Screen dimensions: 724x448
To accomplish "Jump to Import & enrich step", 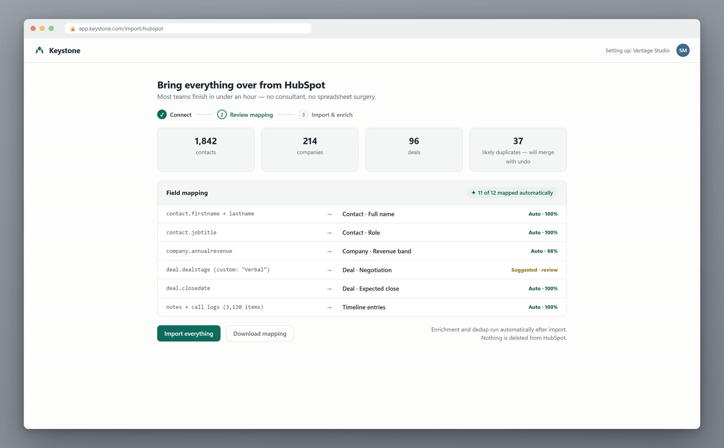I will (x=326, y=114).
